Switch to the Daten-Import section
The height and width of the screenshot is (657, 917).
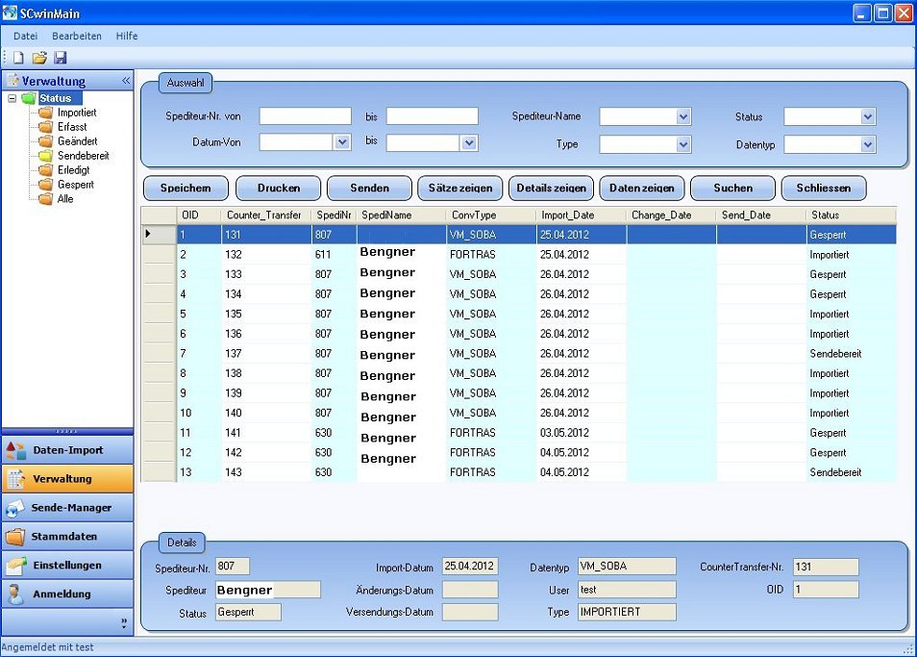68,450
